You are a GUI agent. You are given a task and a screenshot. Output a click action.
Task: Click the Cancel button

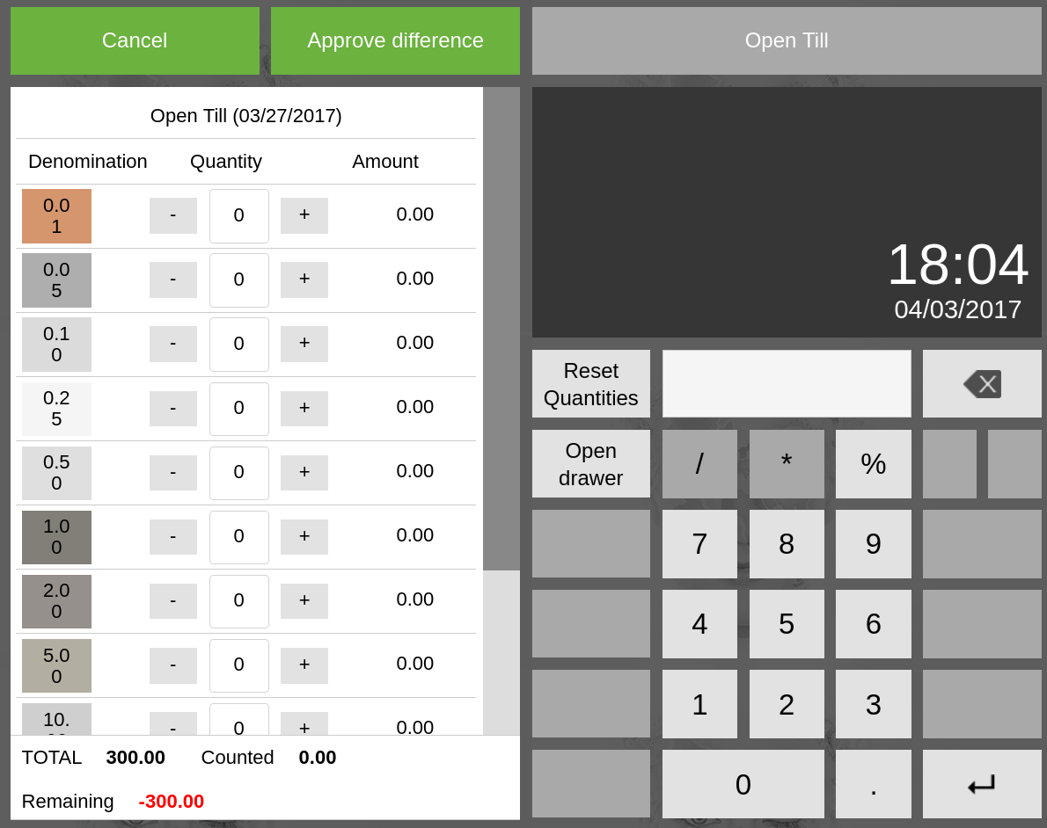coord(135,40)
